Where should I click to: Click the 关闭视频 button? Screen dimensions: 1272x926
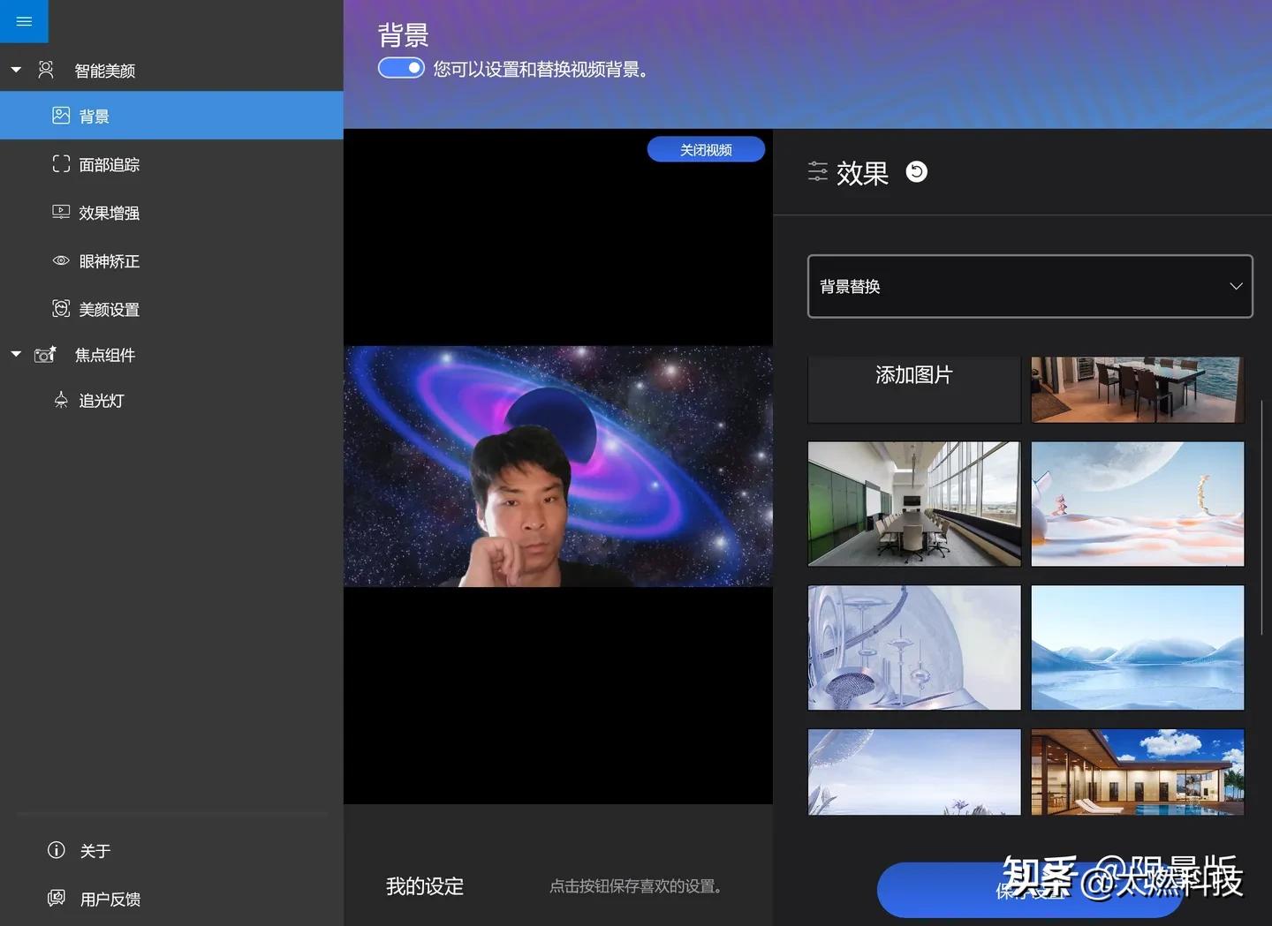[706, 148]
